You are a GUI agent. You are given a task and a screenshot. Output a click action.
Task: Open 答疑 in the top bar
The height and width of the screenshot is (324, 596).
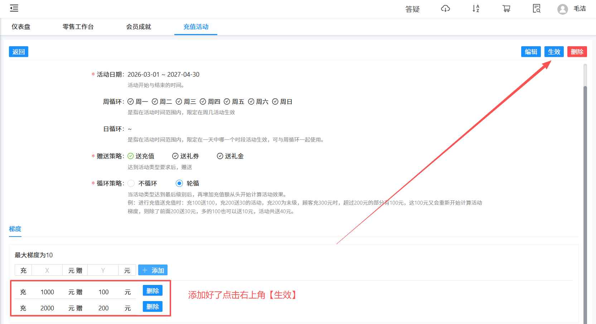(412, 9)
